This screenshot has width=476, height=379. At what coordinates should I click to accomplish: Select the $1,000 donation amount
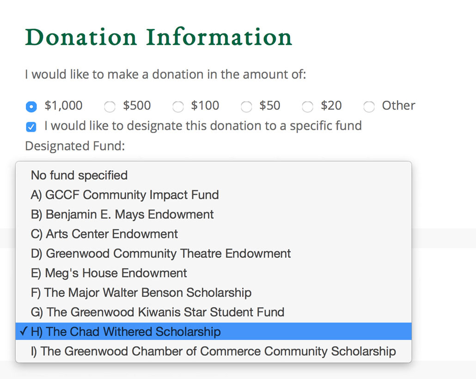(x=31, y=107)
